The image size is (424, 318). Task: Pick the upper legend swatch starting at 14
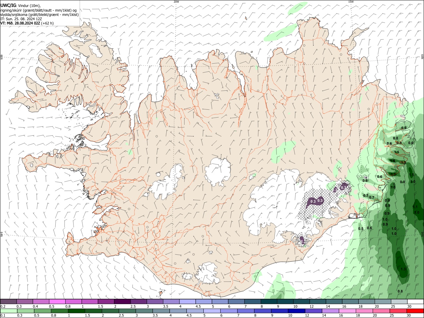(x=334, y=302)
